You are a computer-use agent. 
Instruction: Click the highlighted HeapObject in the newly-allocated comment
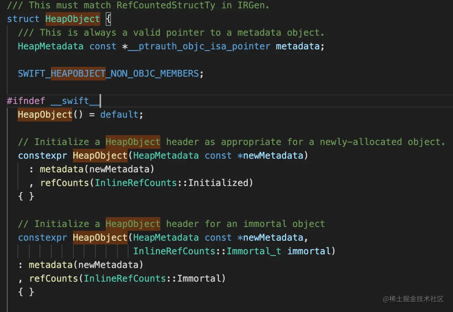click(133, 142)
